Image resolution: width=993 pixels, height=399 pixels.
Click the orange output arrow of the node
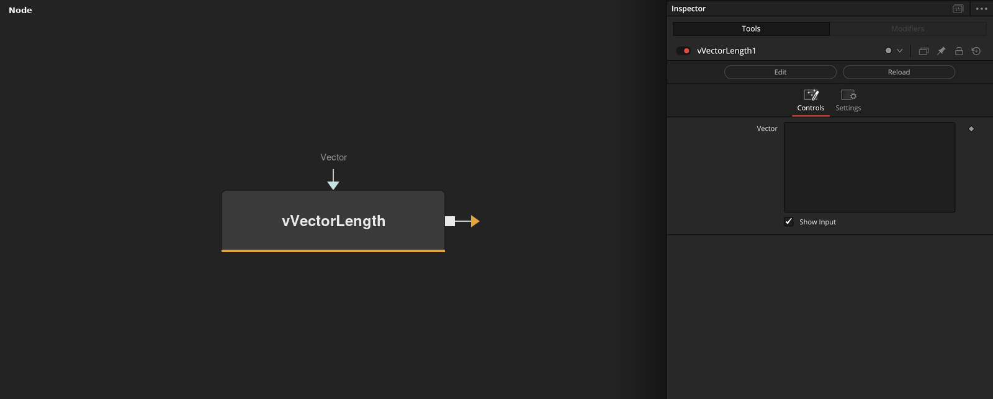pyautogui.click(x=475, y=221)
